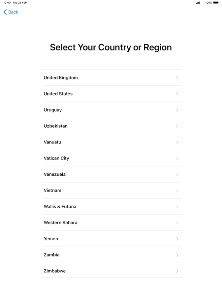The width and height of the screenshot is (222, 296).
Task: Tap the back chevron icon top left
Action: pyautogui.click(x=4, y=12)
